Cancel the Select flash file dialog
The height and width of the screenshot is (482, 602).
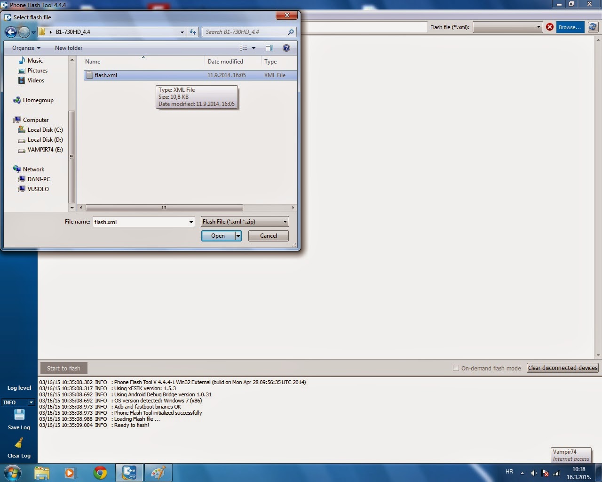coord(269,236)
